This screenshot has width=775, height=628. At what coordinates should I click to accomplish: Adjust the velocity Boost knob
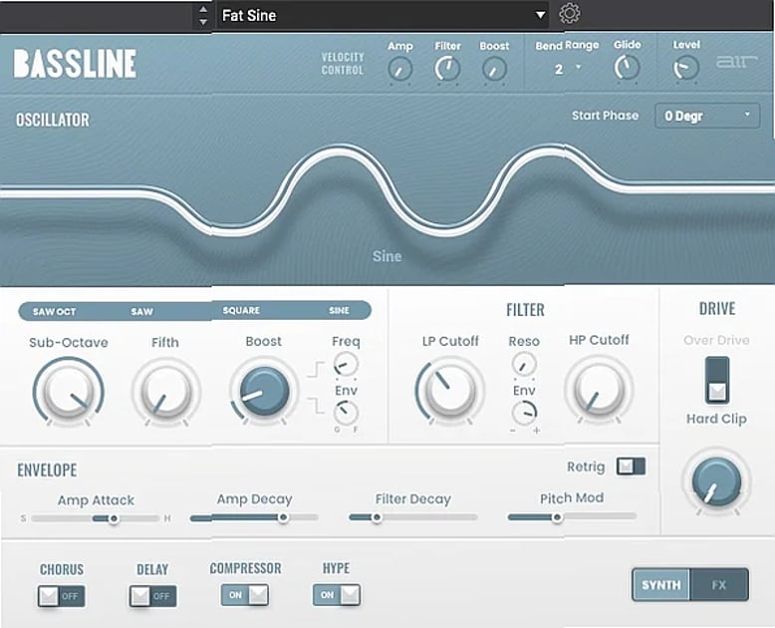[494, 69]
